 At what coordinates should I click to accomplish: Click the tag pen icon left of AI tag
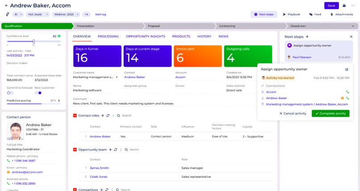7,14
